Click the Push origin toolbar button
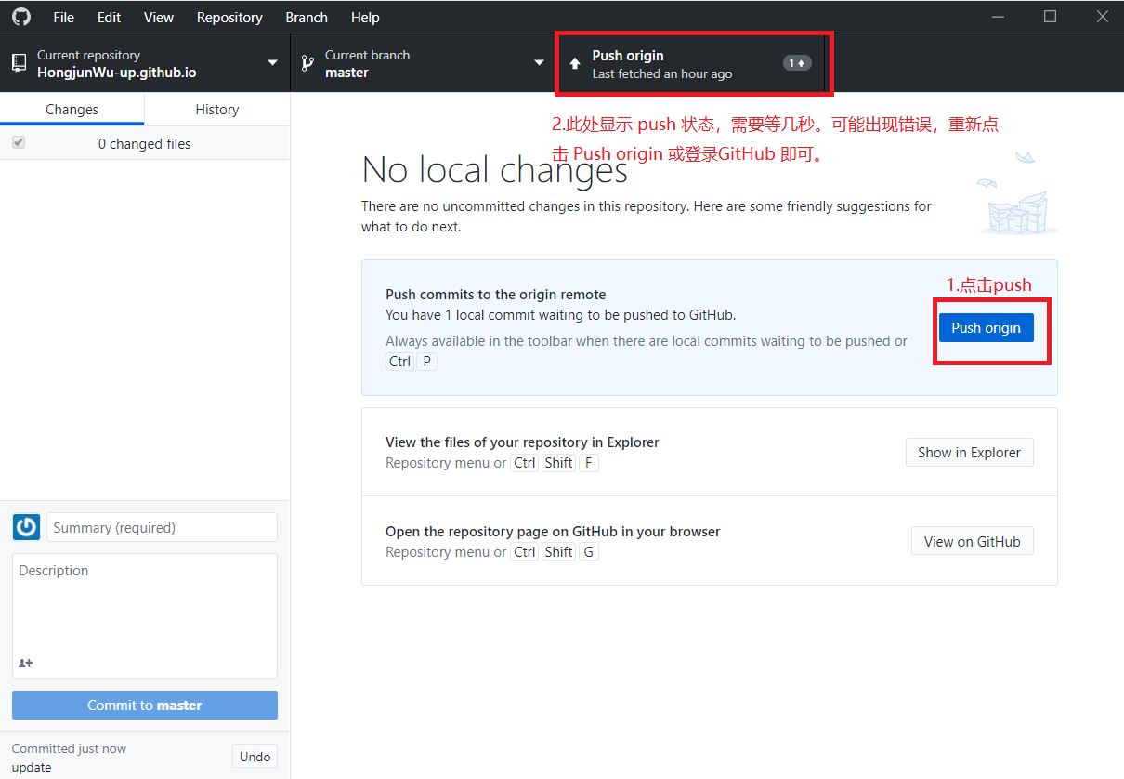Viewport: 1124px width, 779px height. point(690,63)
